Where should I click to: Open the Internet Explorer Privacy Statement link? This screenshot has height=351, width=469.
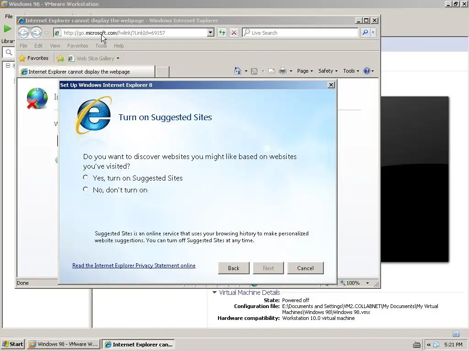click(x=134, y=266)
